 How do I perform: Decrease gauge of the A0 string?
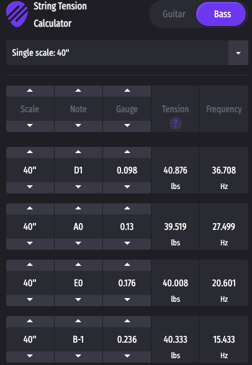[x=127, y=244]
